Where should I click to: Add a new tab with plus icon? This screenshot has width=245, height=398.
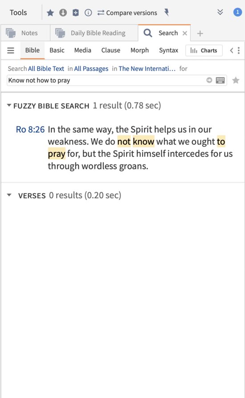coord(200,33)
